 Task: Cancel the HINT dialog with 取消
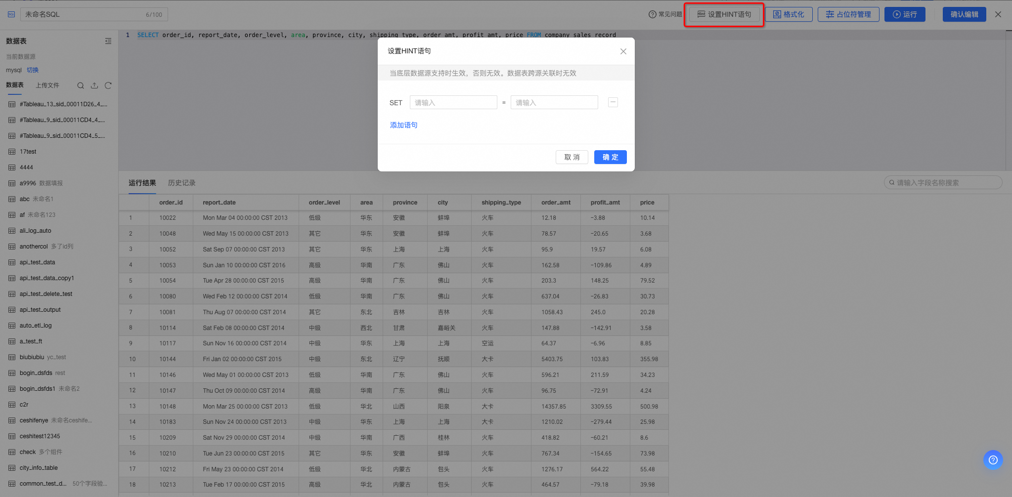coord(572,157)
